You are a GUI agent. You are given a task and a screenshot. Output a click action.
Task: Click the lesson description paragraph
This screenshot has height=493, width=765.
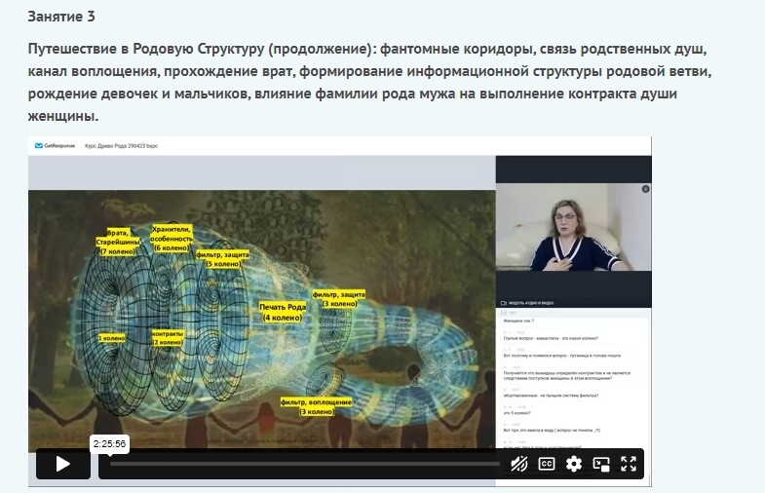coord(352,81)
